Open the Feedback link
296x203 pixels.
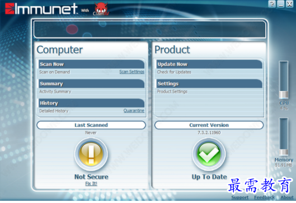click(x=265, y=197)
